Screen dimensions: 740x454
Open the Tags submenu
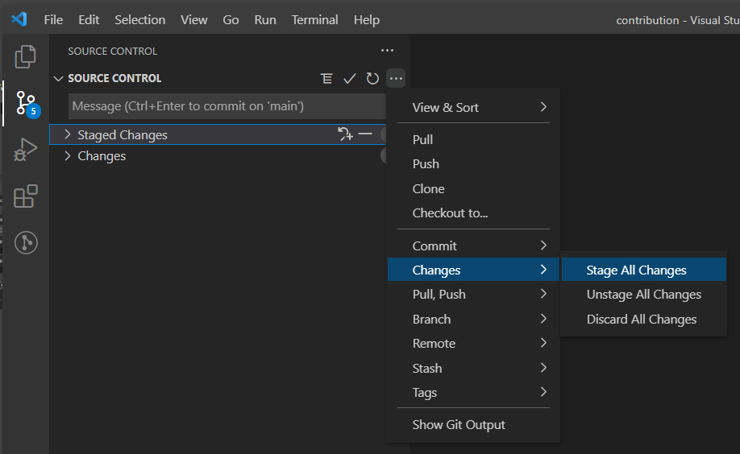pyautogui.click(x=473, y=392)
